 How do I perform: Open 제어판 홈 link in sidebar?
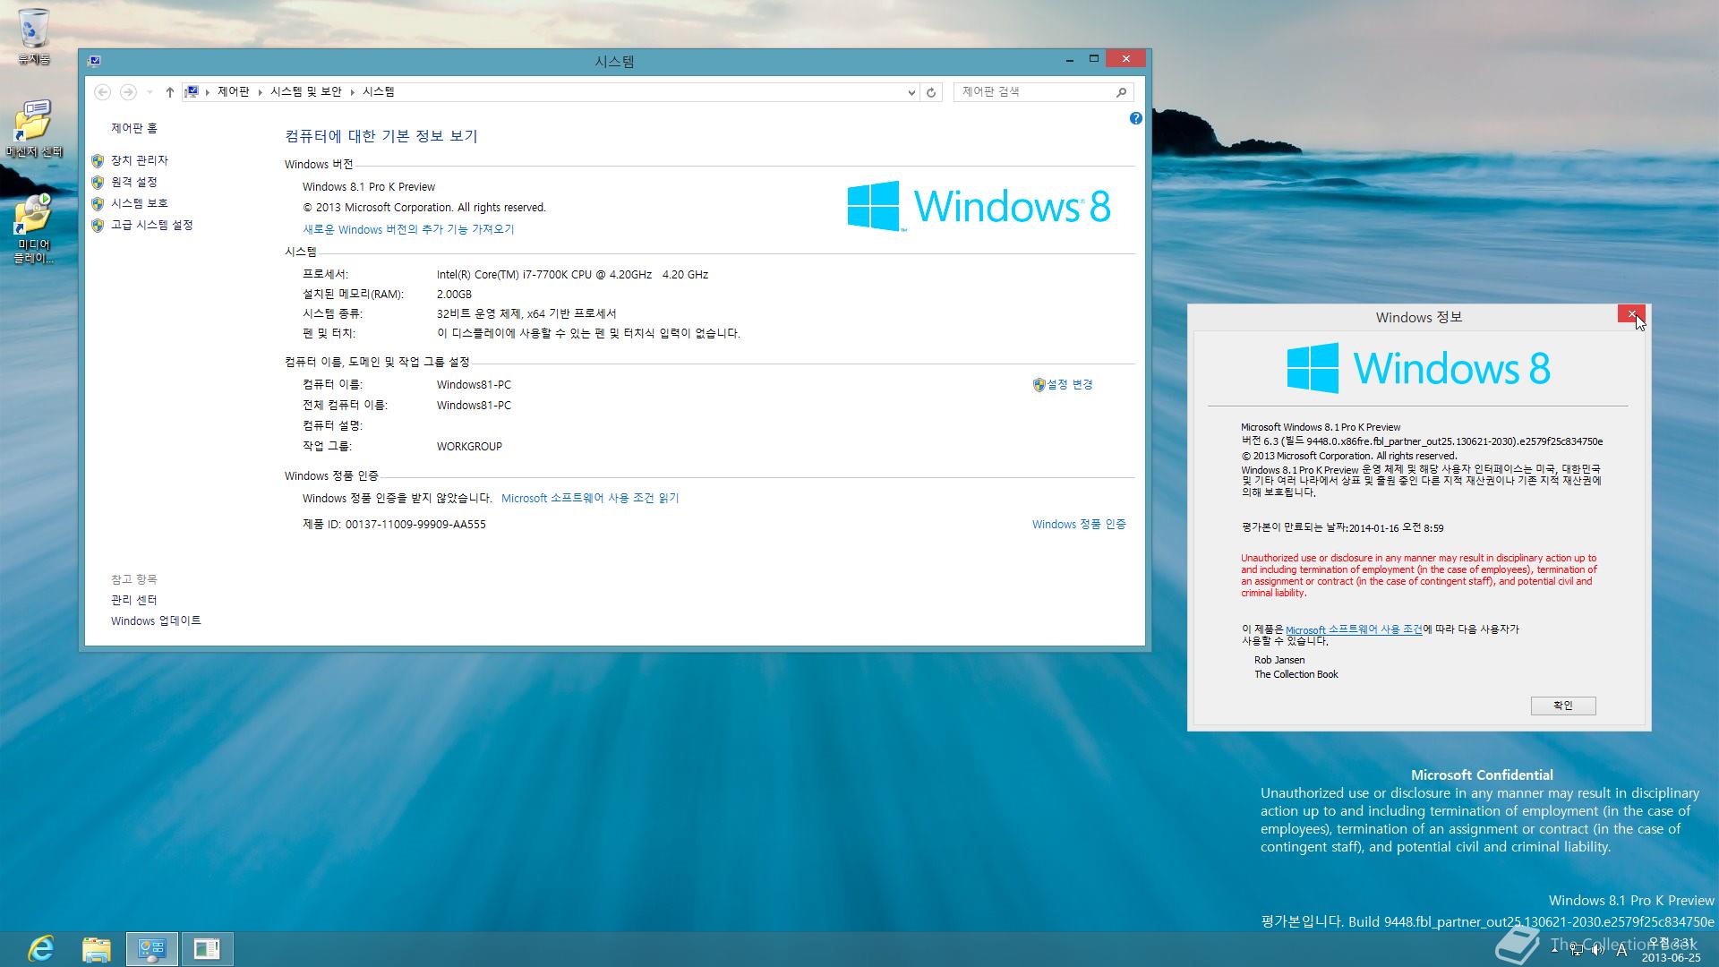pos(134,128)
